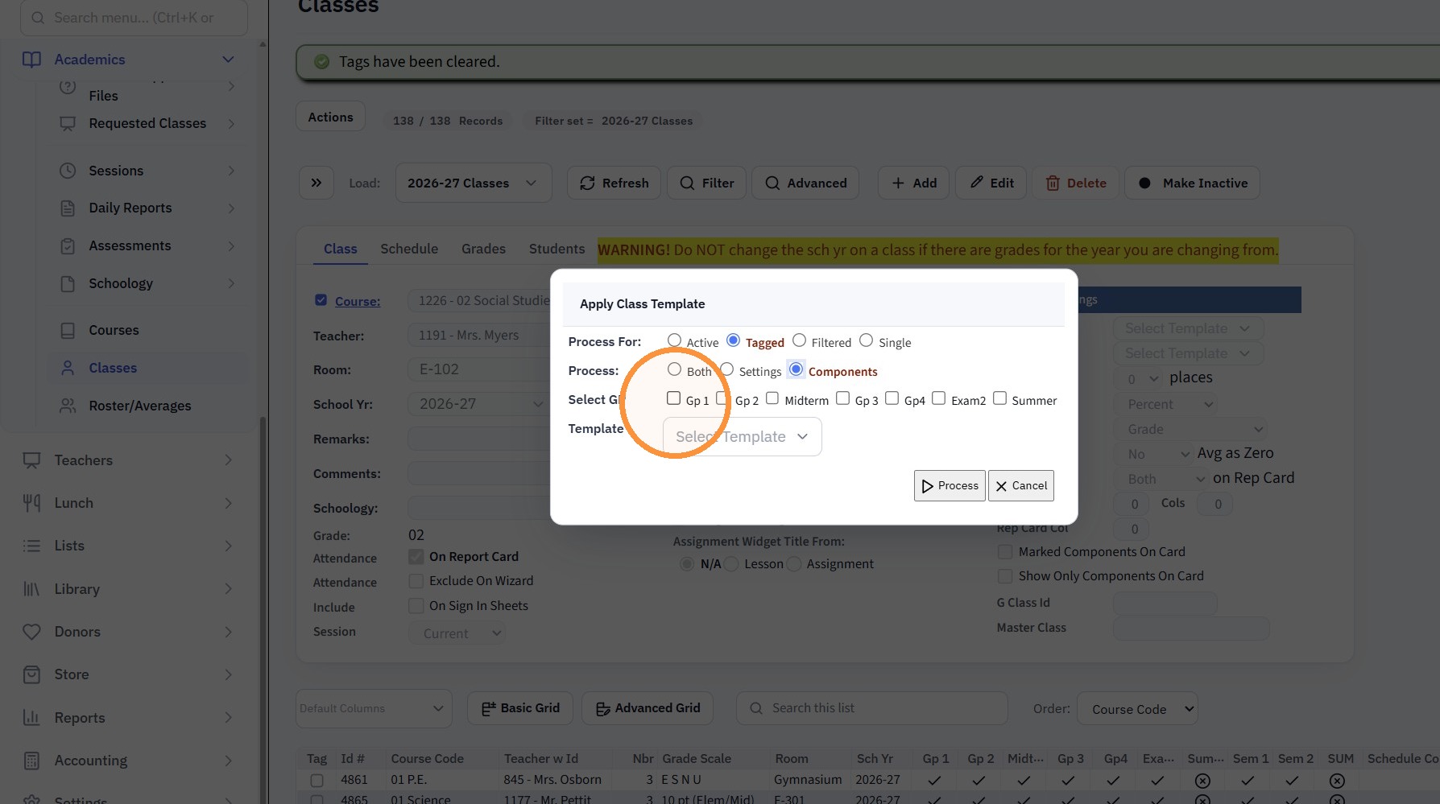
Task: Open the Default Columns dropdown
Action: coord(374,709)
